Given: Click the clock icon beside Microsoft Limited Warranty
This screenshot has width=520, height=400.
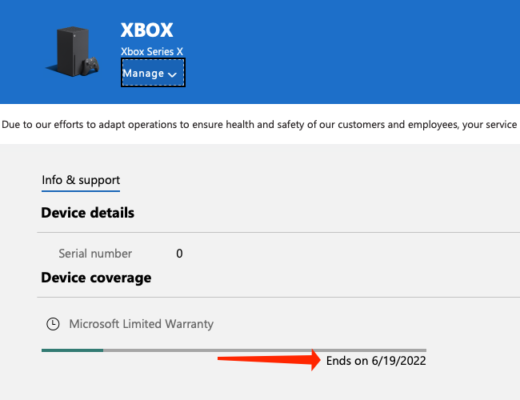Looking at the screenshot, I should coord(53,324).
